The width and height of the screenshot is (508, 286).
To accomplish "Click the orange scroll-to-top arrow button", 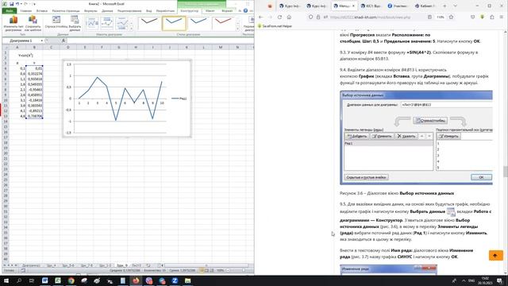I will [x=495, y=256].
